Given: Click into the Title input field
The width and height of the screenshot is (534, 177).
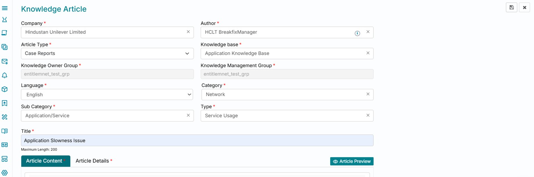Looking at the screenshot, I should point(197,141).
